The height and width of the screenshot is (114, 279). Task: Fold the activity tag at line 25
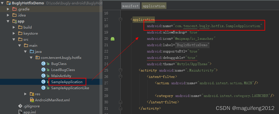[120, 70]
